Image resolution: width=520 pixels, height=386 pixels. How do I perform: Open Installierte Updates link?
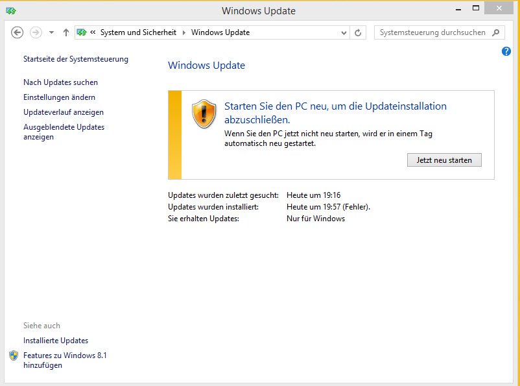click(56, 341)
